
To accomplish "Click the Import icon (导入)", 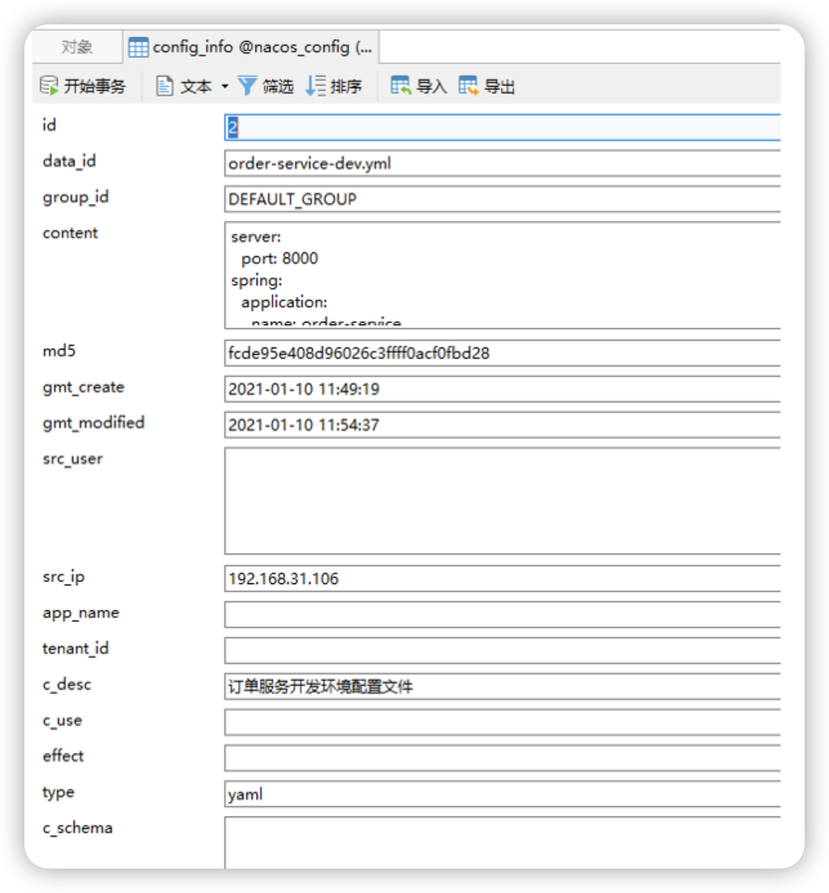I will (400, 86).
